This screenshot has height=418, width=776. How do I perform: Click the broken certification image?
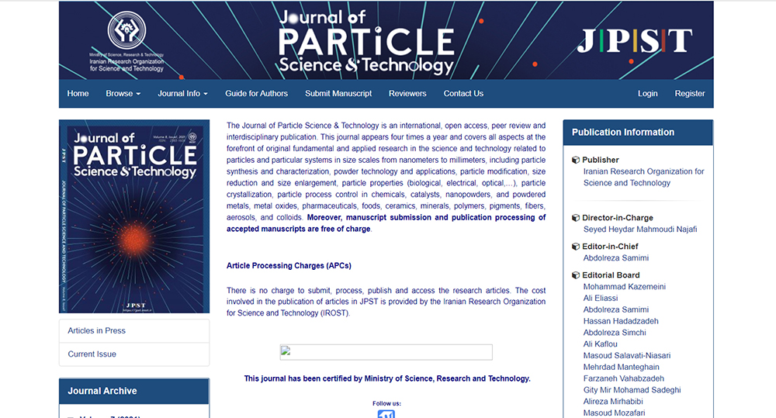tap(386, 352)
